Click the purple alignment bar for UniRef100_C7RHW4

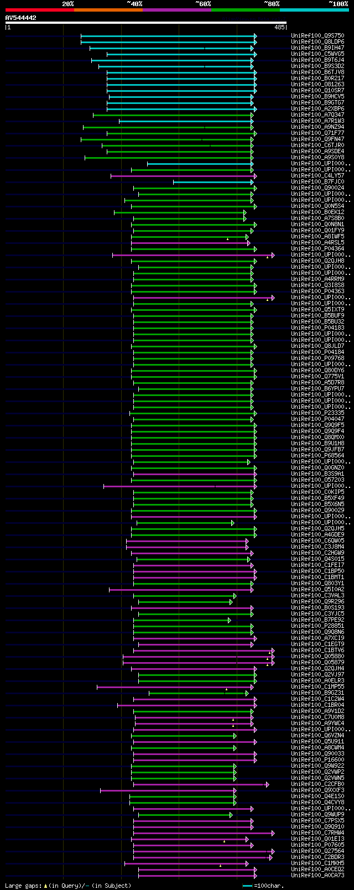[204, 833]
